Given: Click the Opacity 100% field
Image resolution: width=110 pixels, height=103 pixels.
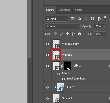Looking at the screenshot, I should tap(98, 26).
